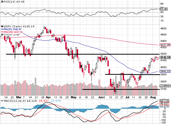
Task: Select the red MA(200) legend line marker
Action: point(2,32)
